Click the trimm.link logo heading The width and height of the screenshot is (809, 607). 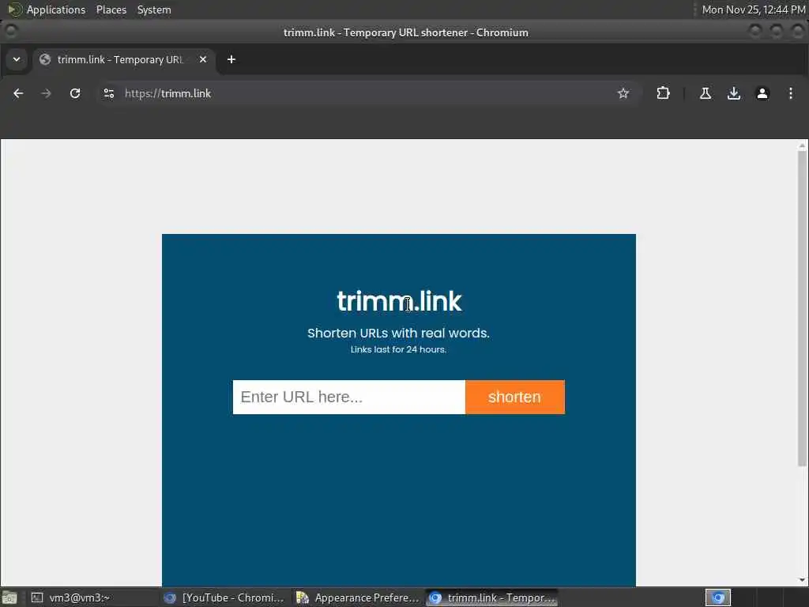point(399,301)
